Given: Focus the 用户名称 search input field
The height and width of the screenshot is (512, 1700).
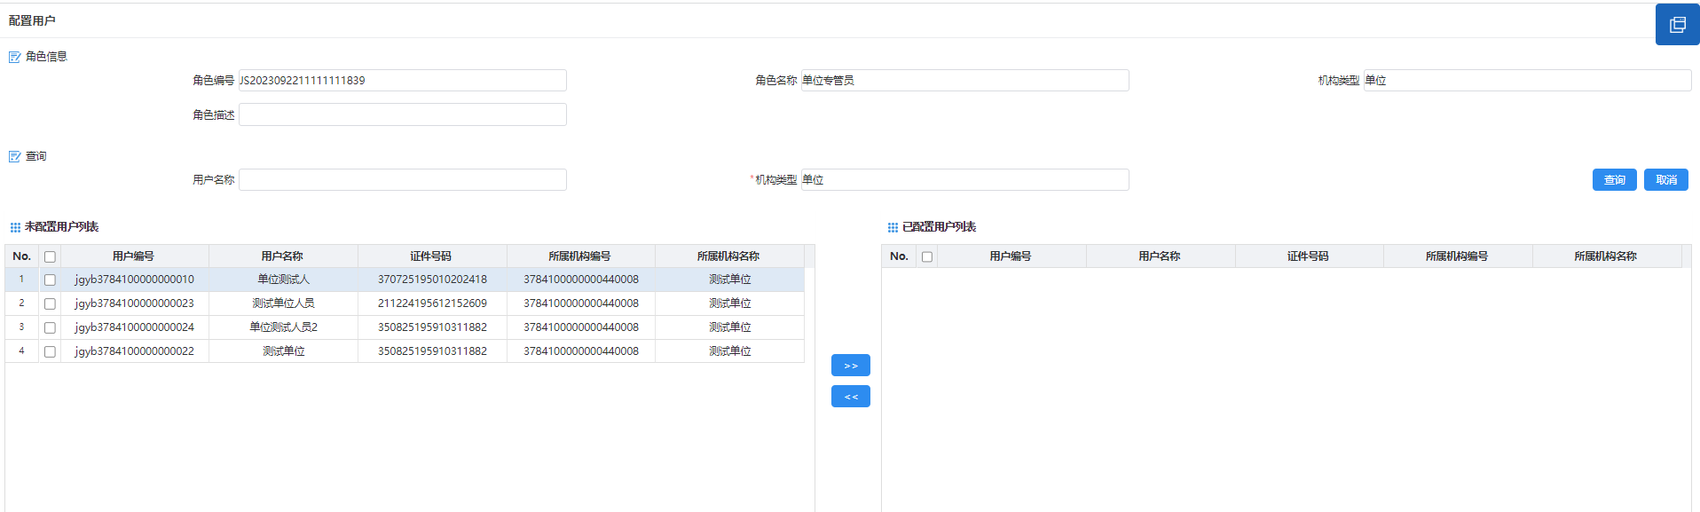Looking at the screenshot, I should [402, 180].
